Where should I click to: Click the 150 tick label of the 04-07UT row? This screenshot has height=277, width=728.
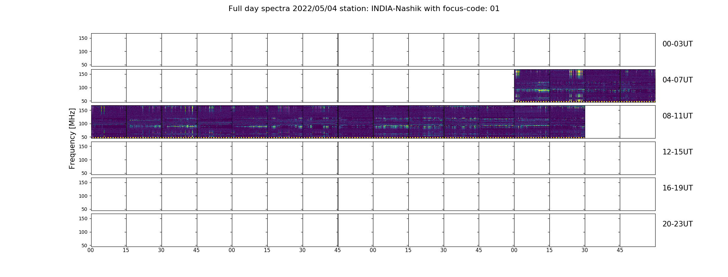click(83, 74)
